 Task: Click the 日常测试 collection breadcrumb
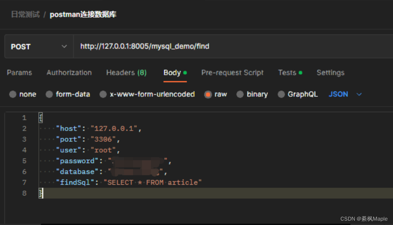(25, 14)
